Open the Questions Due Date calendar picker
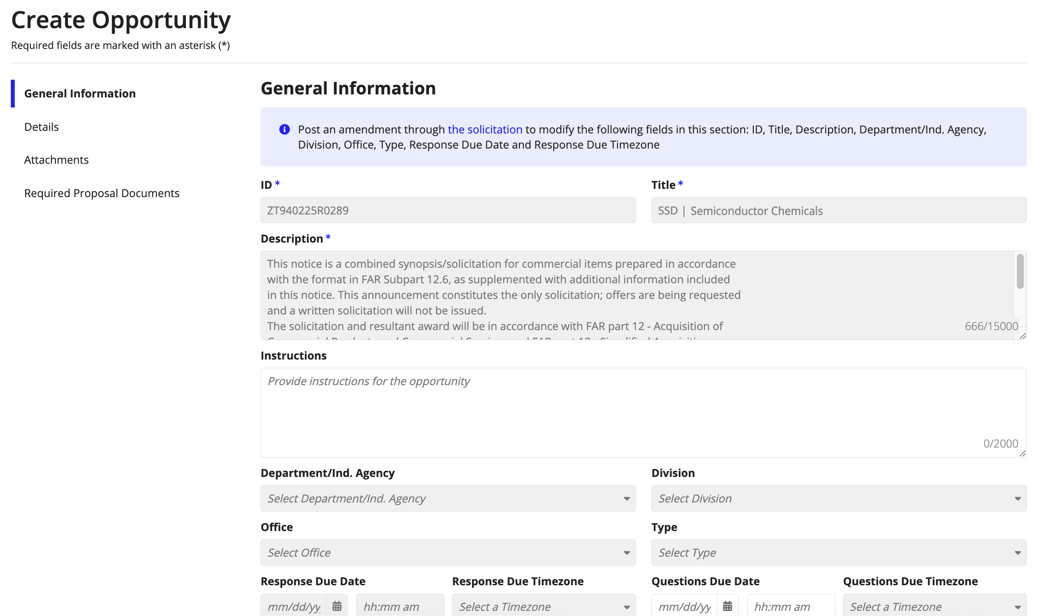 727,606
